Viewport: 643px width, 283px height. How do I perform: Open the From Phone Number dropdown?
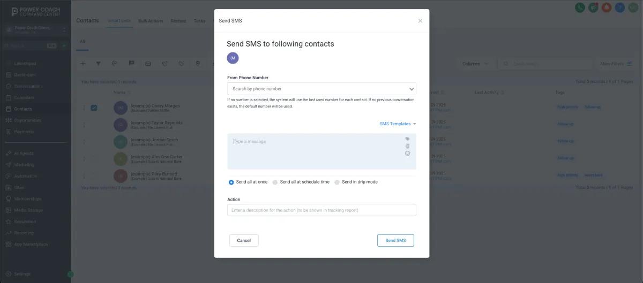pos(322,89)
